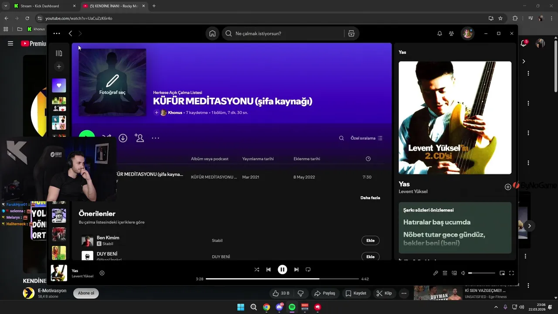Open Levent Yüksel album cover art
558x314 pixels.
(x=455, y=118)
